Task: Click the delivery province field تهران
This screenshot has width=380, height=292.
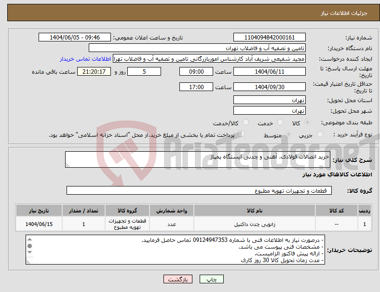Action: coord(269,100)
